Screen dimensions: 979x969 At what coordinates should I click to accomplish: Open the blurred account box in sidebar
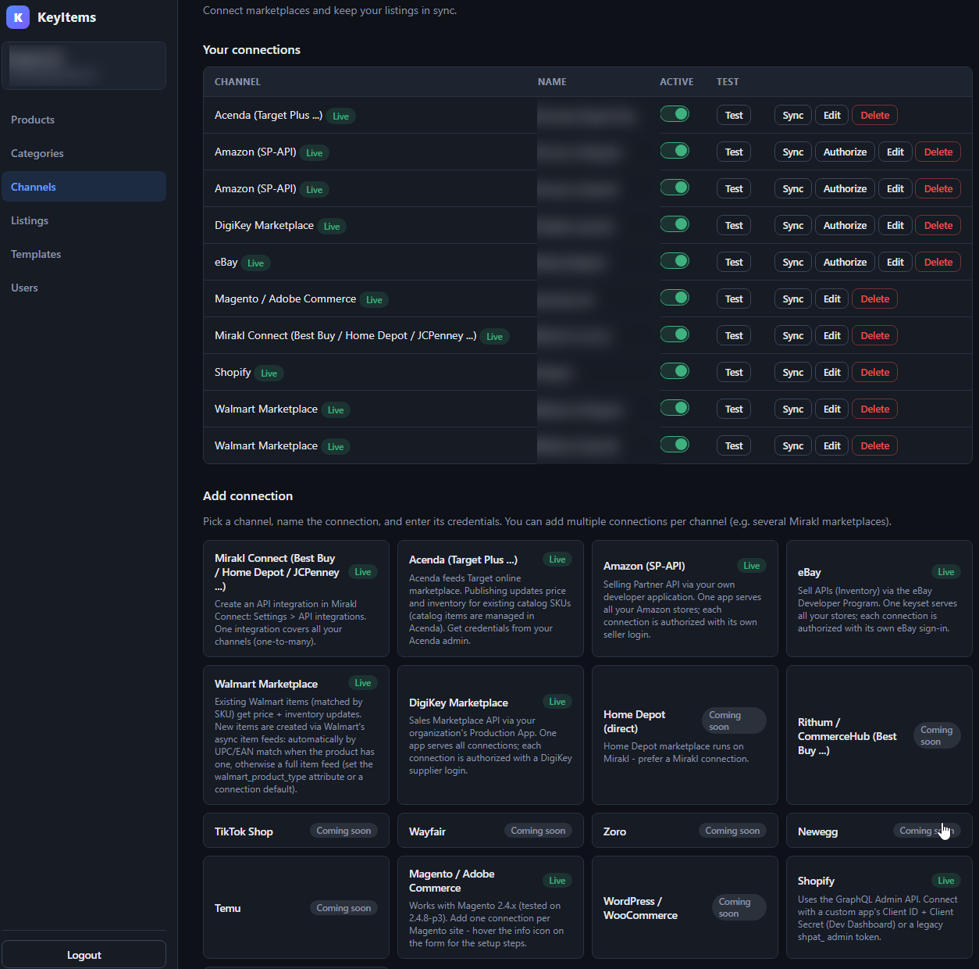point(84,66)
